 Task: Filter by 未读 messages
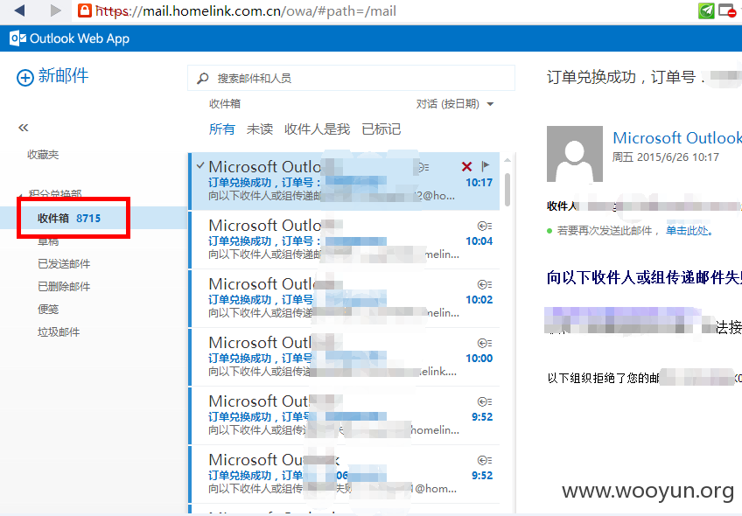coord(260,129)
